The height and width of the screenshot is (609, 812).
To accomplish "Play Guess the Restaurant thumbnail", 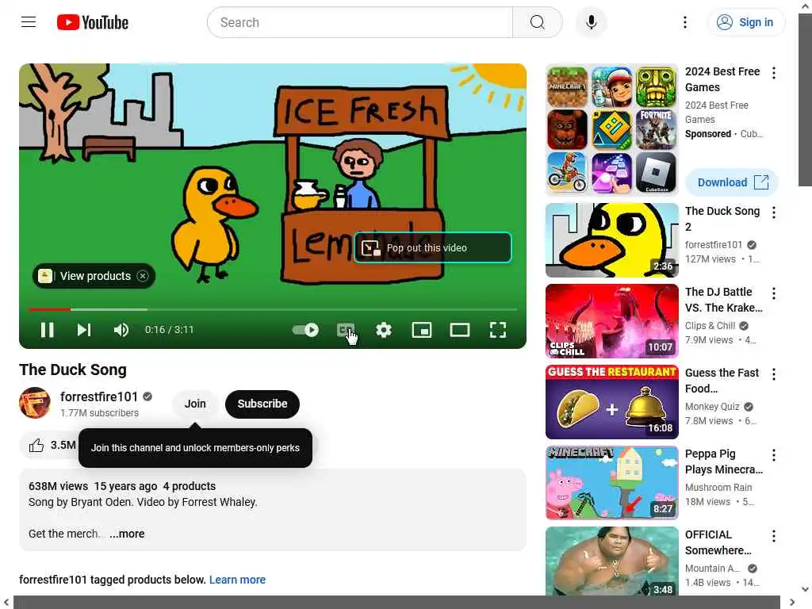I will pos(611,402).
